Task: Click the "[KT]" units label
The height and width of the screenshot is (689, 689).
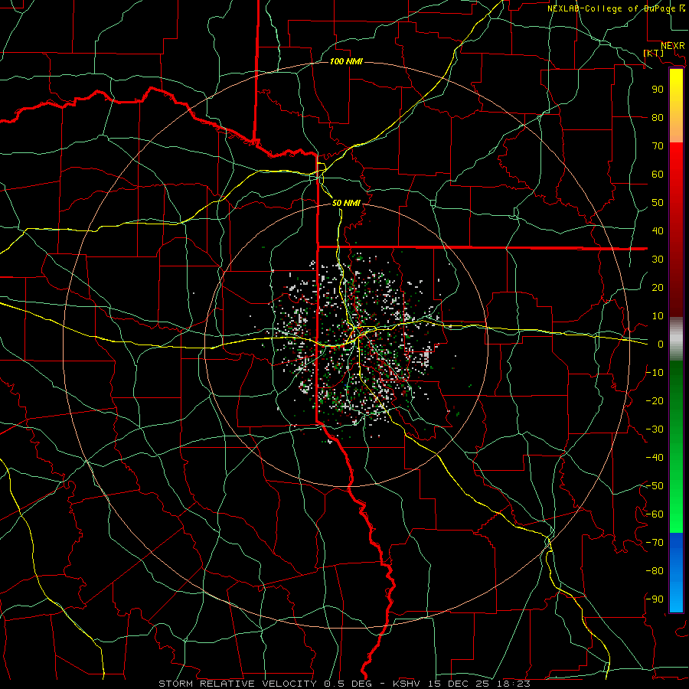Action: [x=654, y=53]
